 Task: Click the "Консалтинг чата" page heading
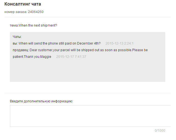pos(23,4)
